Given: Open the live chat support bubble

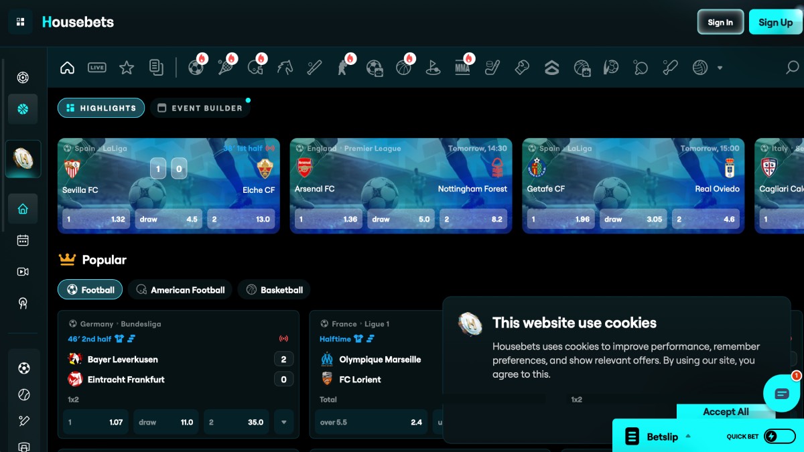Looking at the screenshot, I should coord(782,393).
